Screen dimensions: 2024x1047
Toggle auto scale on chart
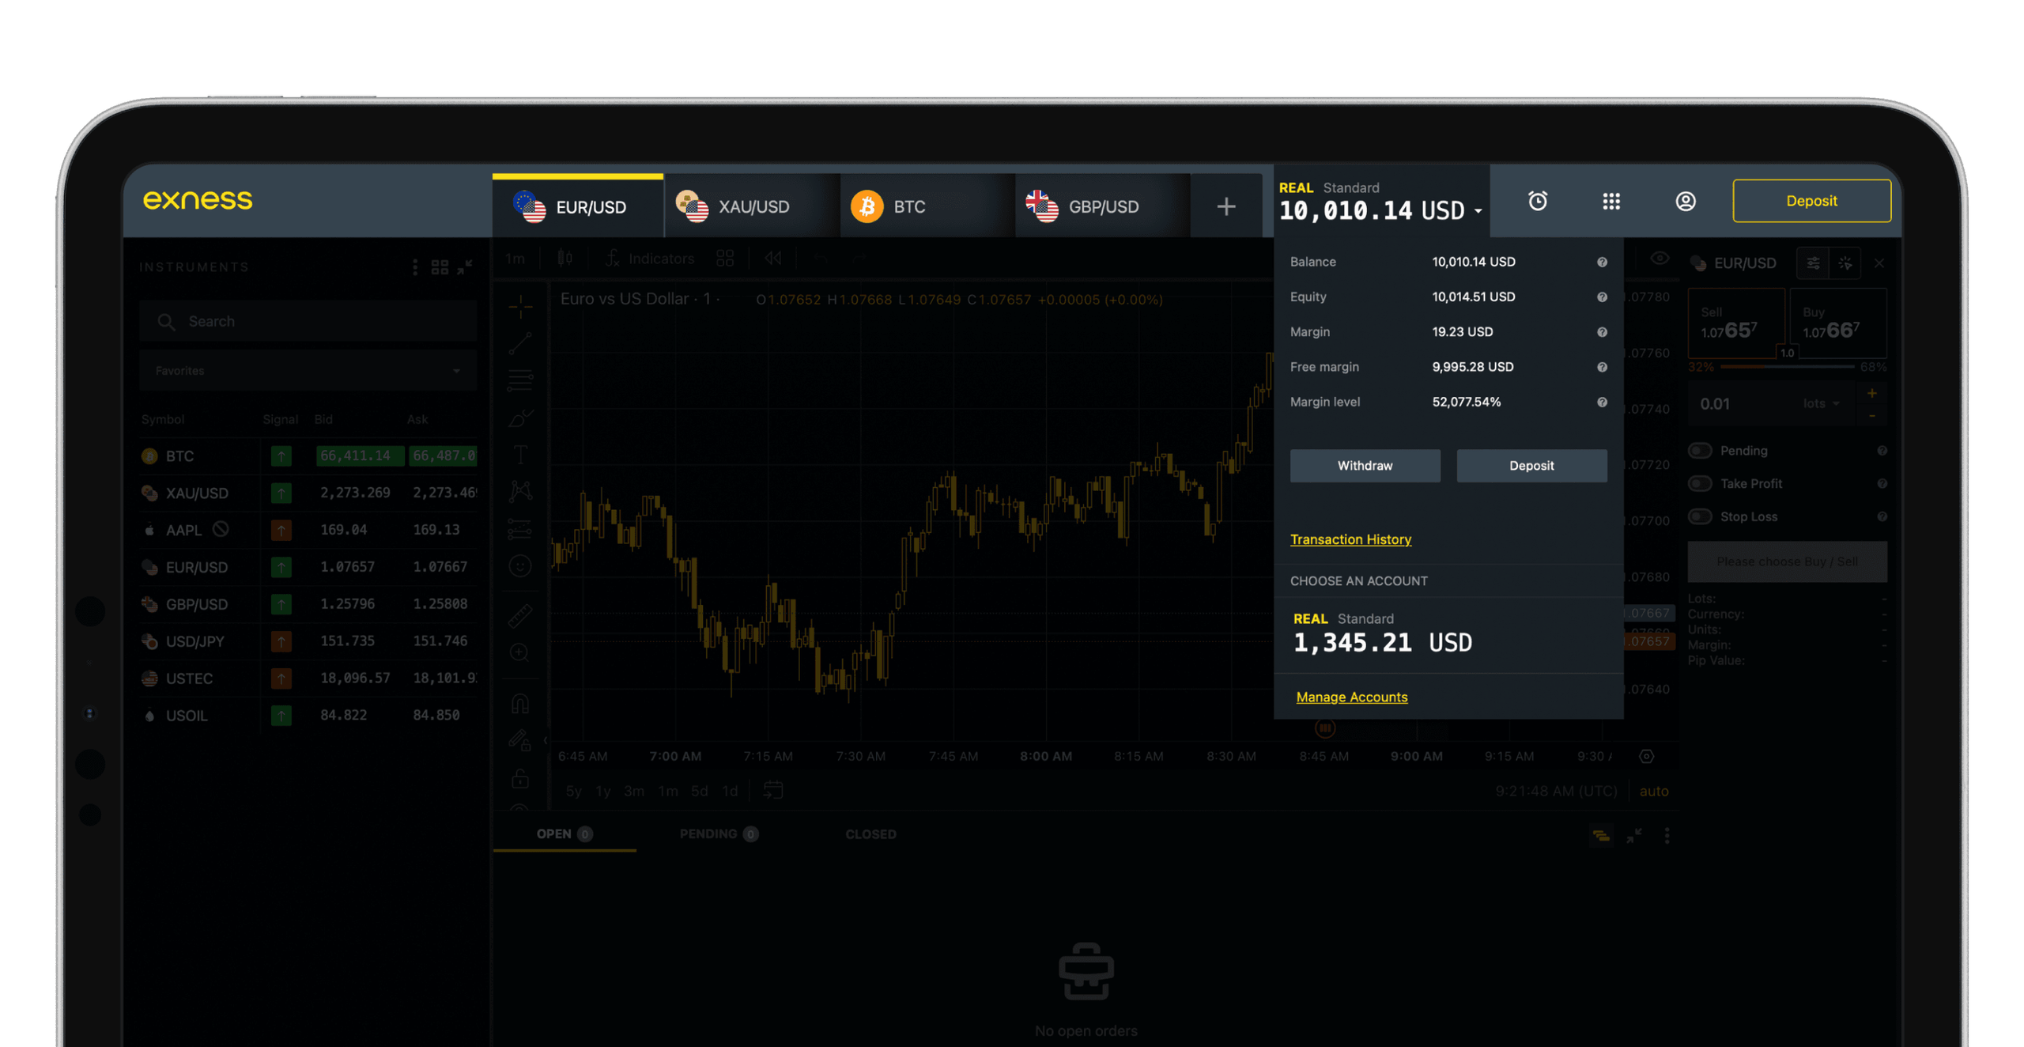pos(1653,791)
